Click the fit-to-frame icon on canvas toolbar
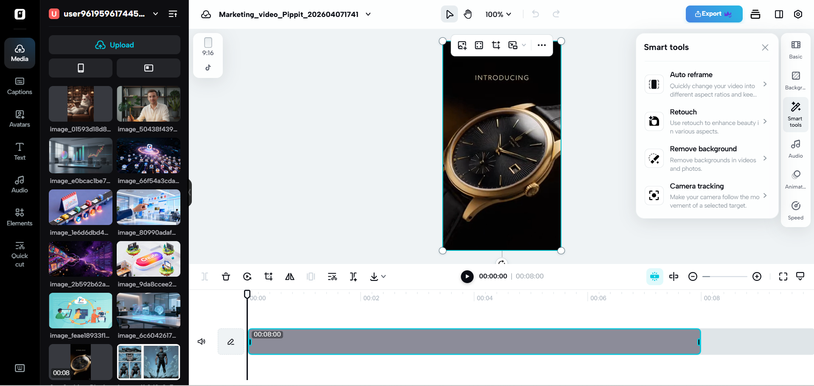Viewport: 814px width, 386px height. (479, 45)
